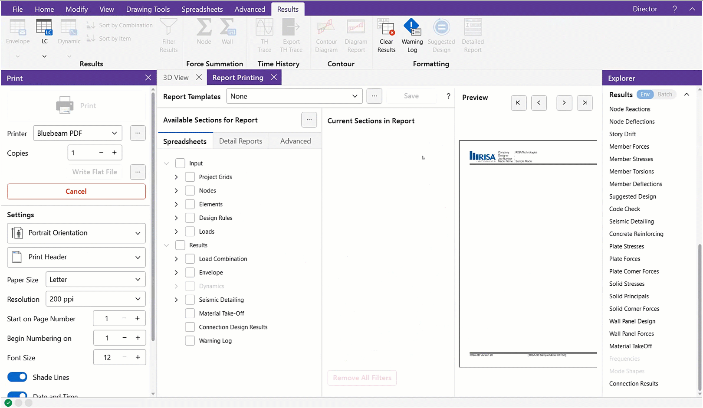Open the help question mark in title bar

pyautogui.click(x=674, y=9)
